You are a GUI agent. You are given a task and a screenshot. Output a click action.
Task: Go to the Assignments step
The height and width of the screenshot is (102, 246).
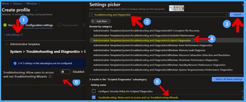pos(67,25)
